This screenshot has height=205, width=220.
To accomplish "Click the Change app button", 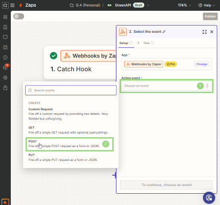I will [x=202, y=64].
